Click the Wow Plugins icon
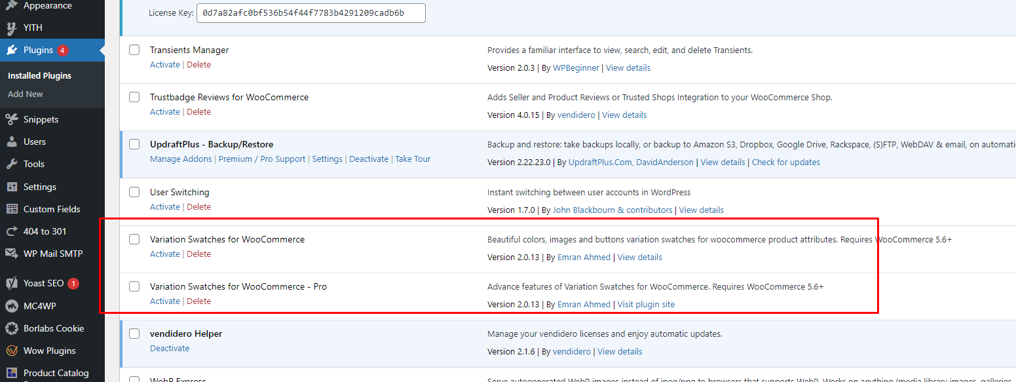 (12, 351)
